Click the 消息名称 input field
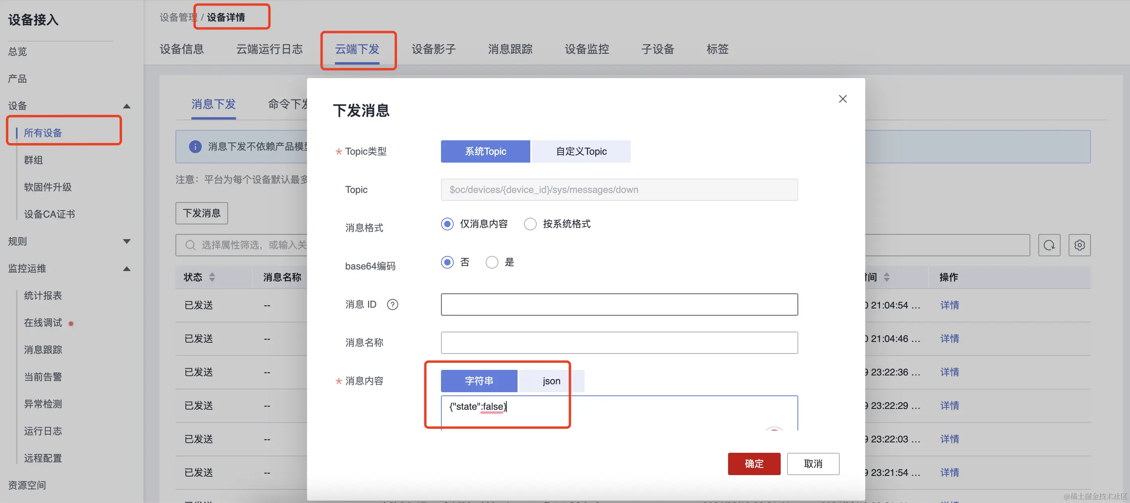 pyautogui.click(x=618, y=342)
